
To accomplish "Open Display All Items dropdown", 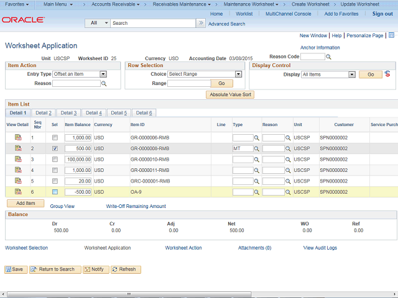I will coord(352,74).
